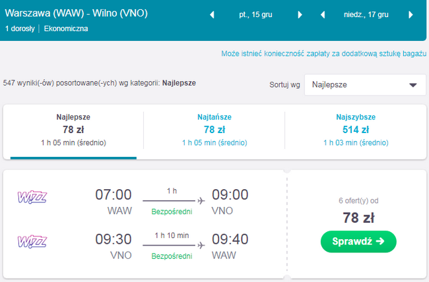Go to previous departure date arrow
The height and width of the screenshot is (282, 429).
click(x=212, y=15)
